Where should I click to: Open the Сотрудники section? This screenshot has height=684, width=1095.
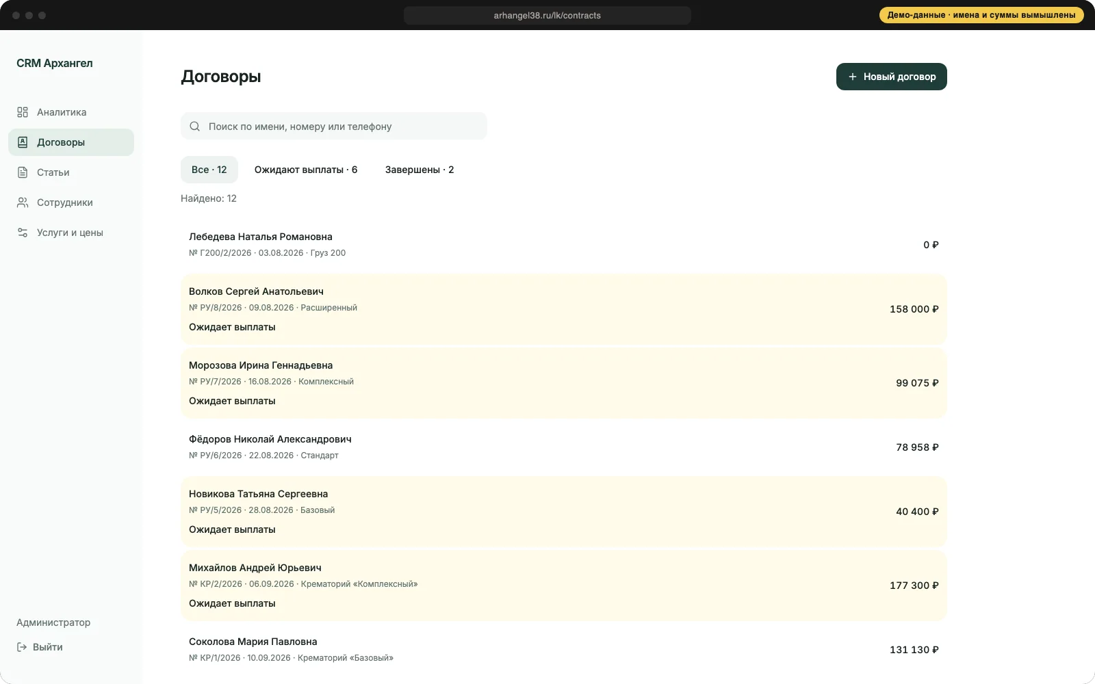(x=71, y=202)
